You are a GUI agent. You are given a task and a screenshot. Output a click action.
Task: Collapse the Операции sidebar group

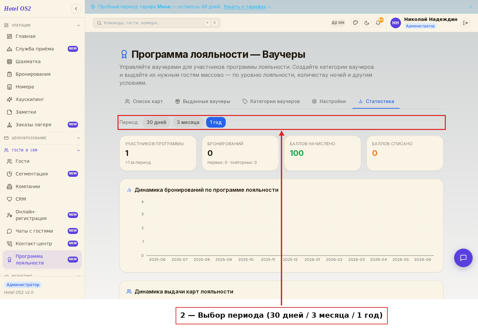coord(42,25)
